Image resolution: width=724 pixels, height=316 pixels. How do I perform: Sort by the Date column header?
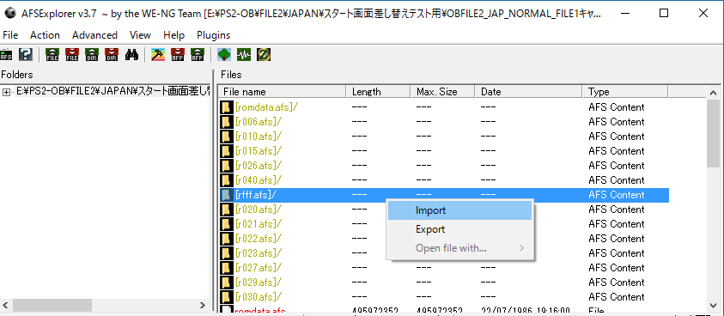tap(529, 92)
